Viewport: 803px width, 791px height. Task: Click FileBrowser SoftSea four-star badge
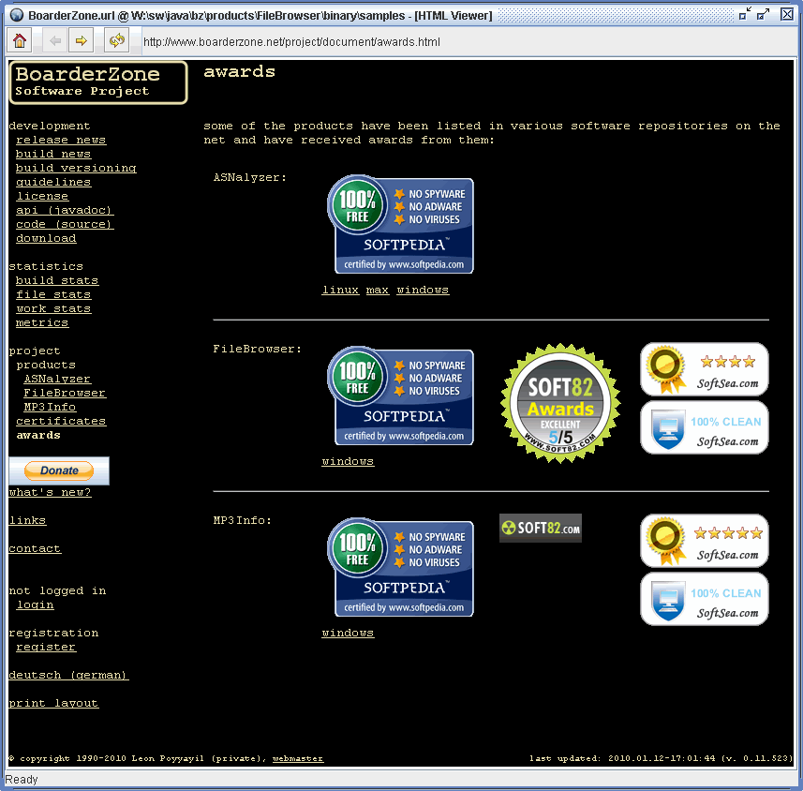(x=705, y=369)
